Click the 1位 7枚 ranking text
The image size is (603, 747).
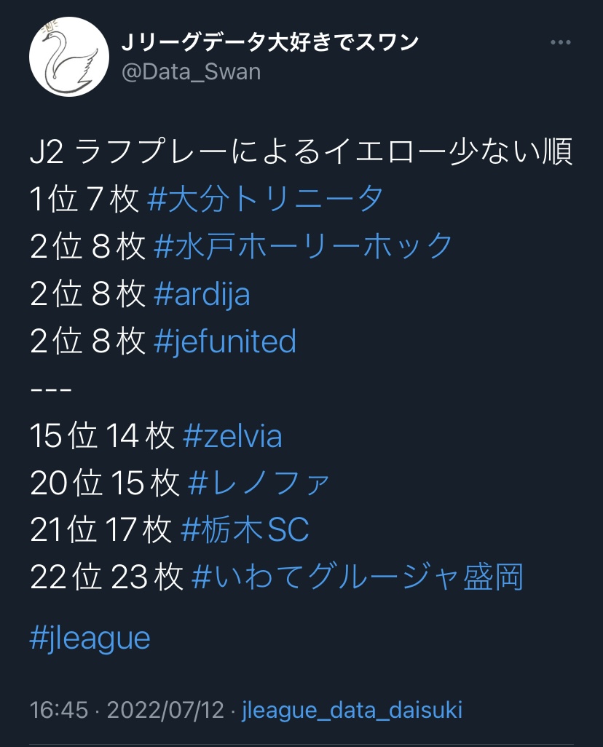(x=84, y=199)
